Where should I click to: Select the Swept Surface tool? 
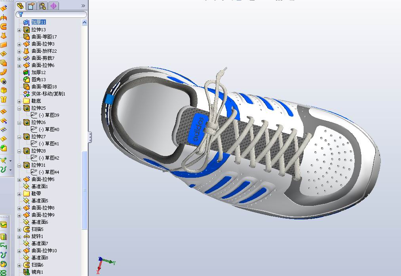(4, 27)
